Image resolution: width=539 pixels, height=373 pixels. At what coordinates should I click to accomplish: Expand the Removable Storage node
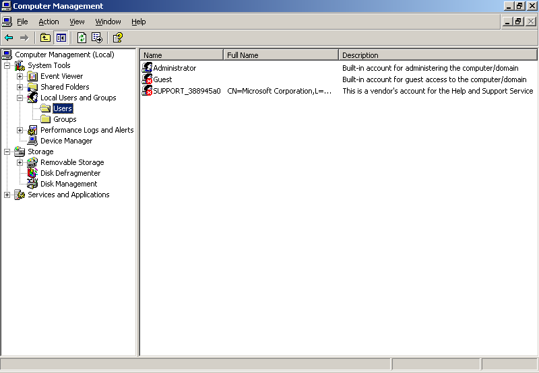click(x=20, y=162)
